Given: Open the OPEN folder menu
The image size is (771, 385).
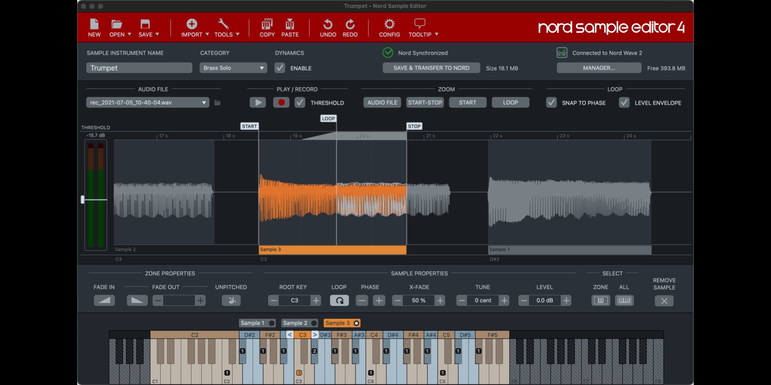Looking at the screenshot, I should click(120, 28).
